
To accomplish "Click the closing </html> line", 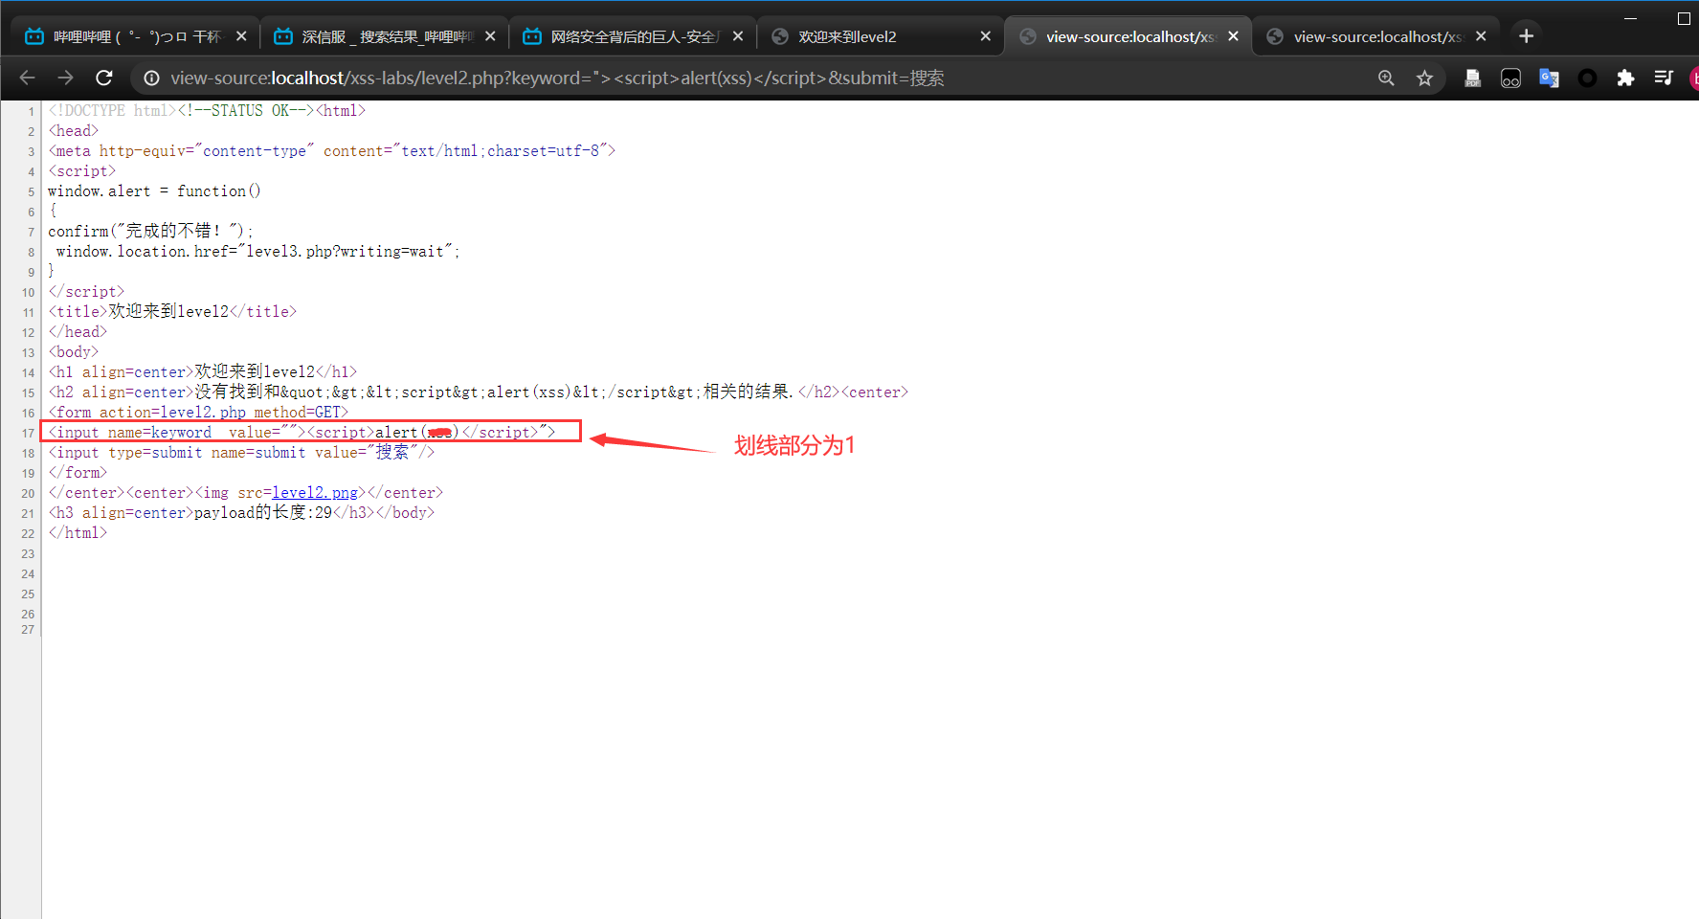I will tap(78, 533).
